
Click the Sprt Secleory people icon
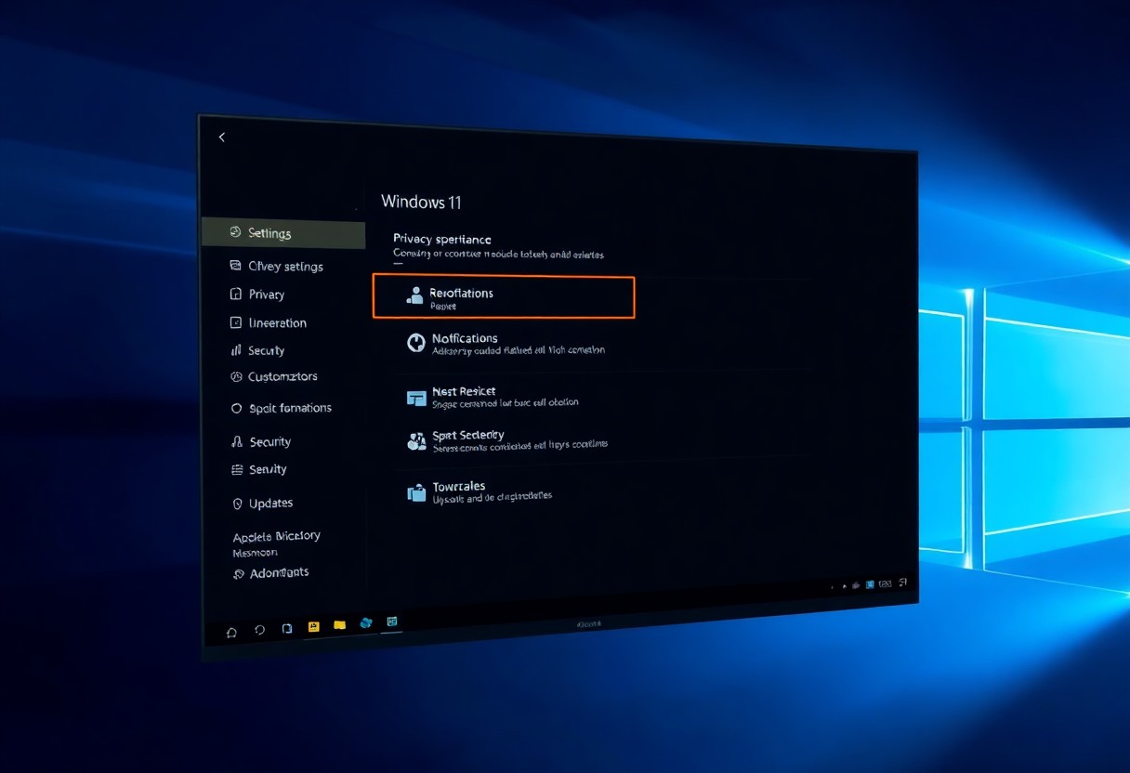tap(416, 441)
